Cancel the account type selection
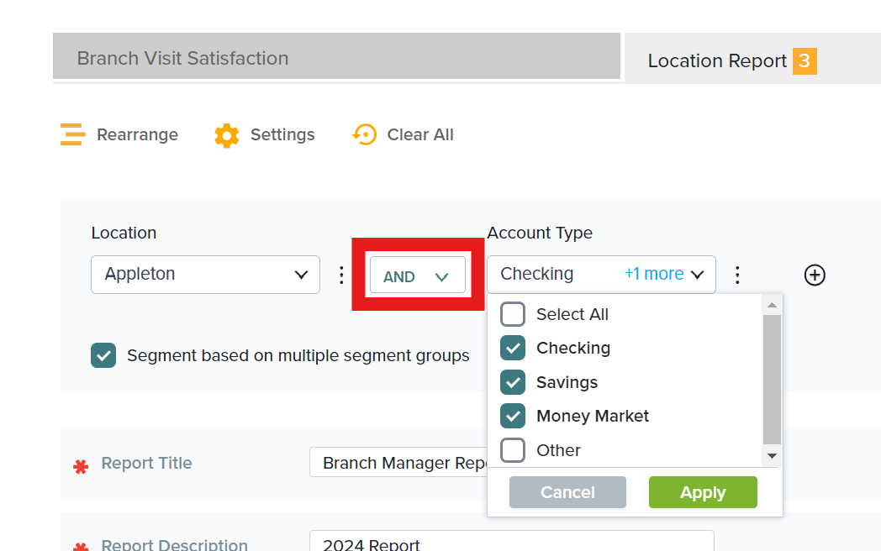881x551 pixels. click(567, 492)
